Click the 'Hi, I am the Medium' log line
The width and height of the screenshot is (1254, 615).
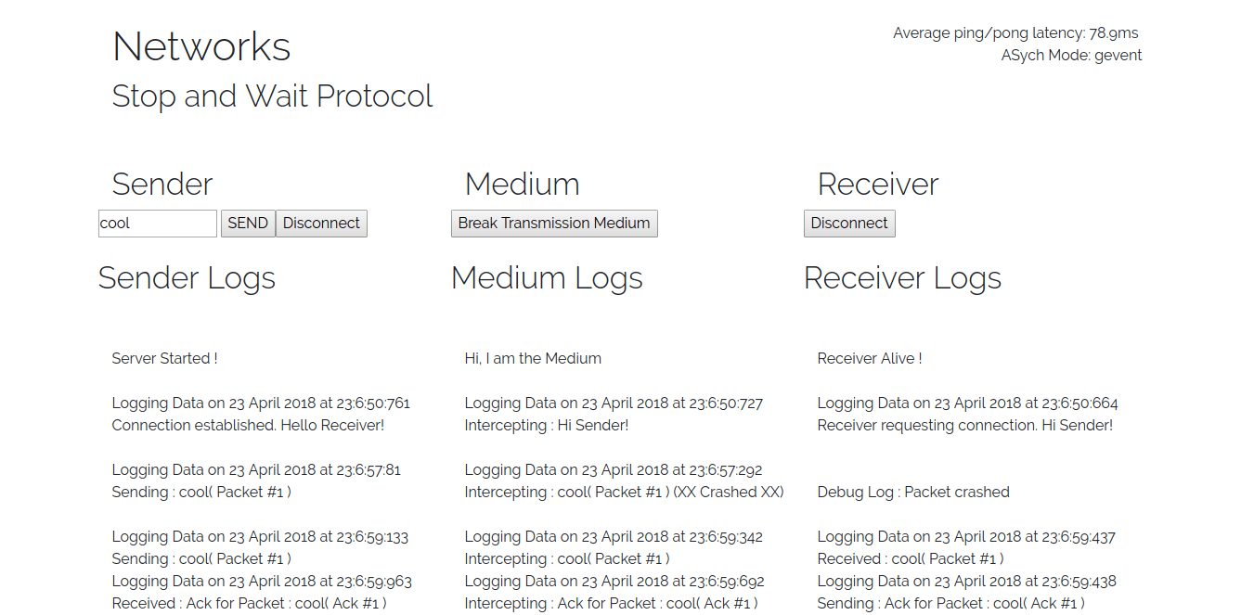tap(532, 358)
